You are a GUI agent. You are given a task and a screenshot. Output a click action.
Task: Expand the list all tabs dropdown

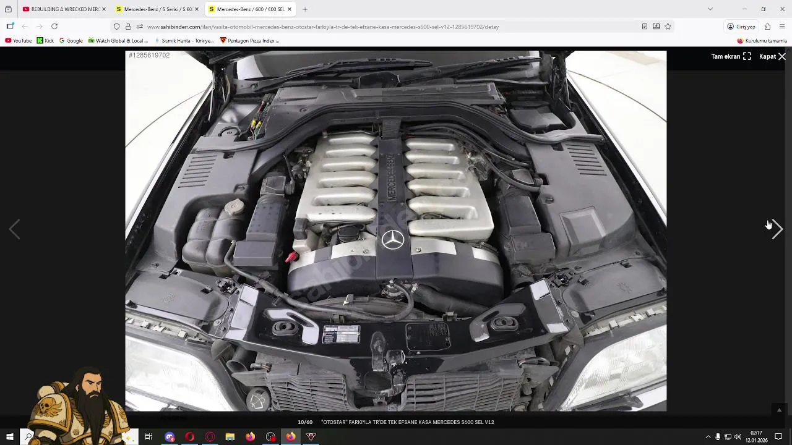pyautogui.click(x=710, y=9)
